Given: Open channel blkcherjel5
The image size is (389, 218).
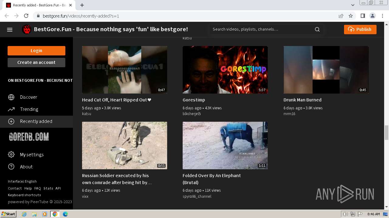Looking at the screenshot, I should pos(192,114).
